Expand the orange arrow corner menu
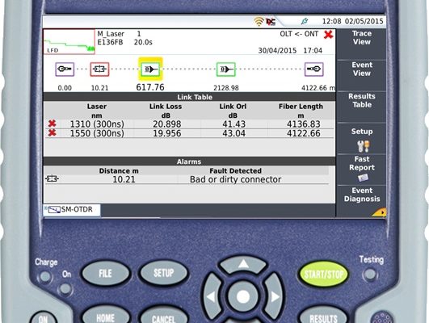Screen dimensions: 429x323 [x=380, y=212]
